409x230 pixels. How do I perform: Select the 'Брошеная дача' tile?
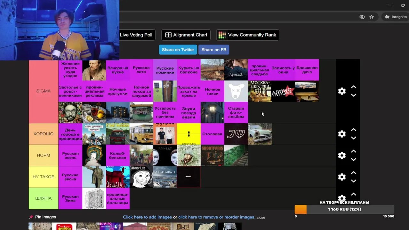click(x=307, y=70)
